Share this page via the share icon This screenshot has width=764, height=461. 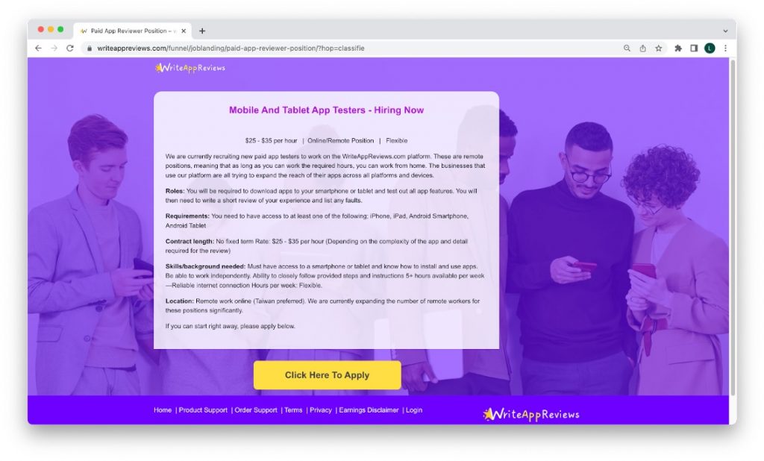click(x=642, y=48)
